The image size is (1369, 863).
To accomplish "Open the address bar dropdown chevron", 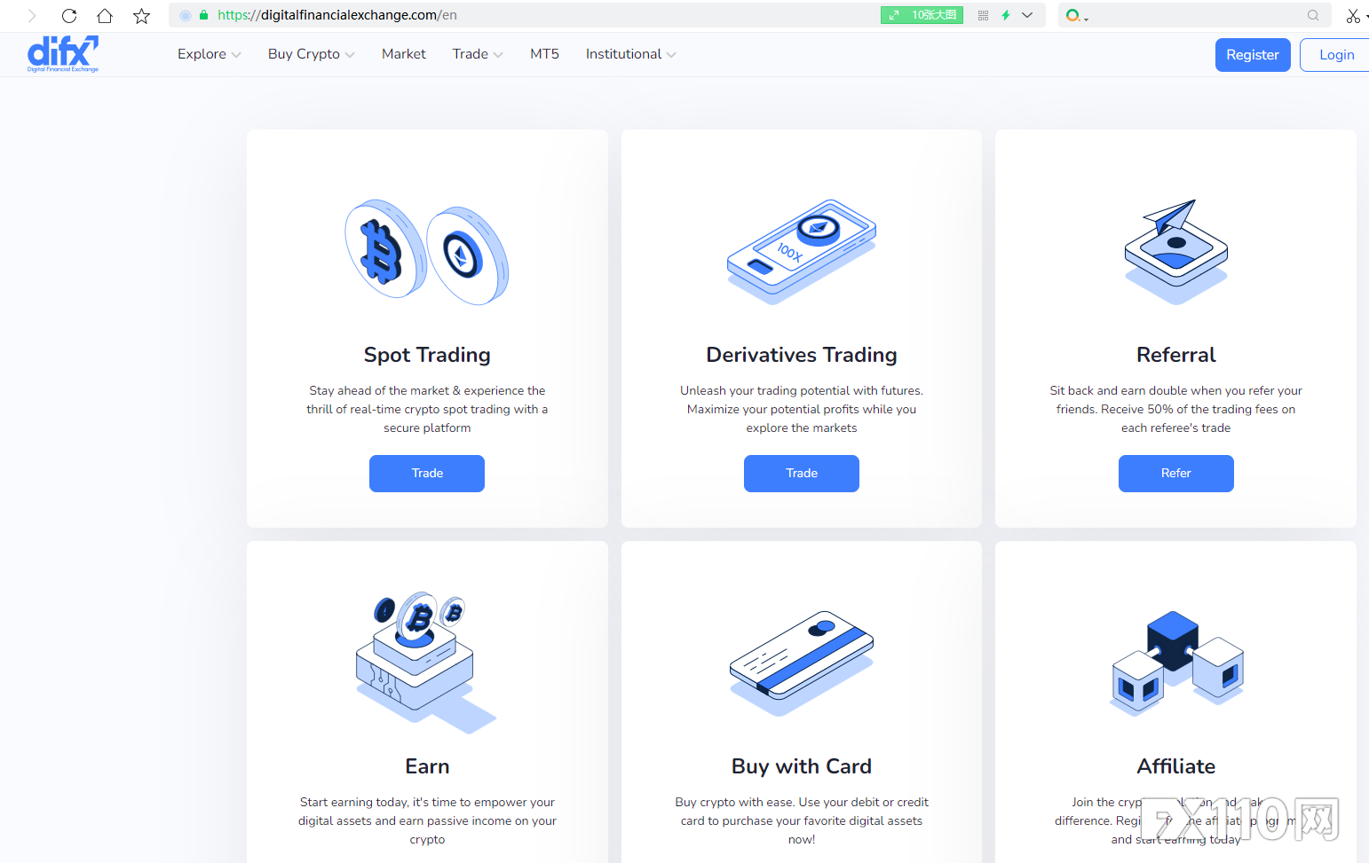I will 1027,15.
